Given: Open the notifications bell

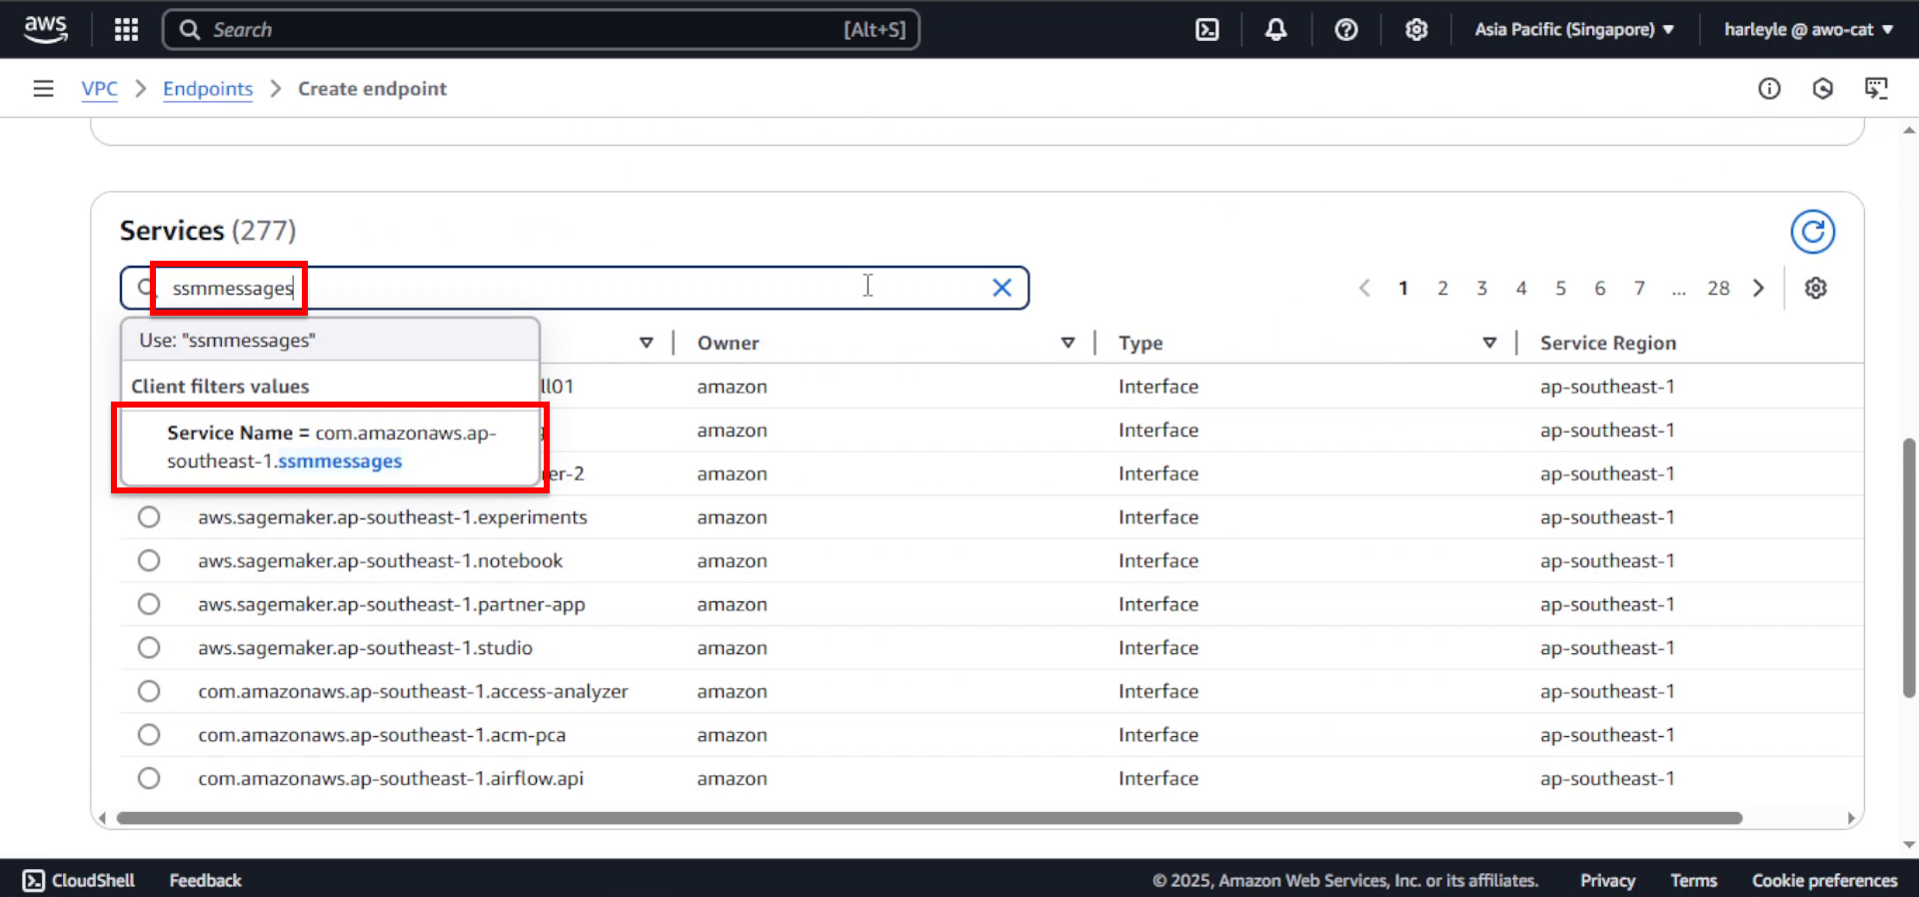Looking at the screenshot, I should (x=1276, y=30).
